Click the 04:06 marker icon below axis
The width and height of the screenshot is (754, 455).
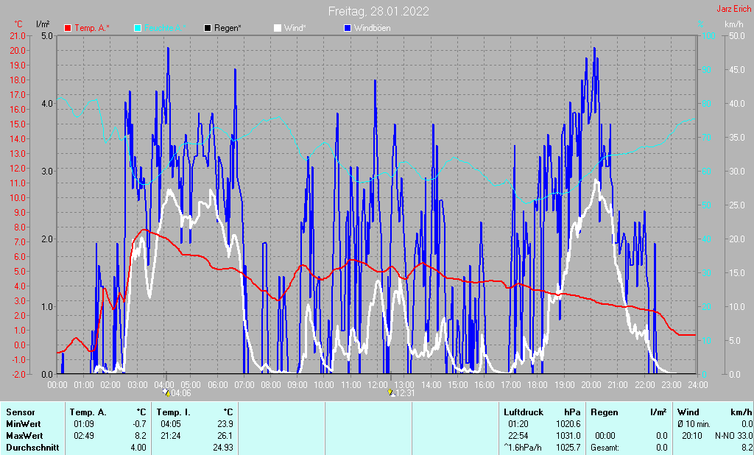(166, 392)
